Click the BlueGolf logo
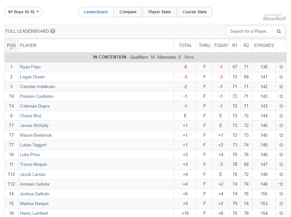291x217 pixels. (x=274, y=17)
